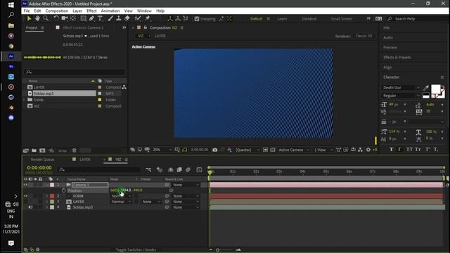Open the Preview panel
The width and height of the screenshot is (450, 253).
[390, 47]
